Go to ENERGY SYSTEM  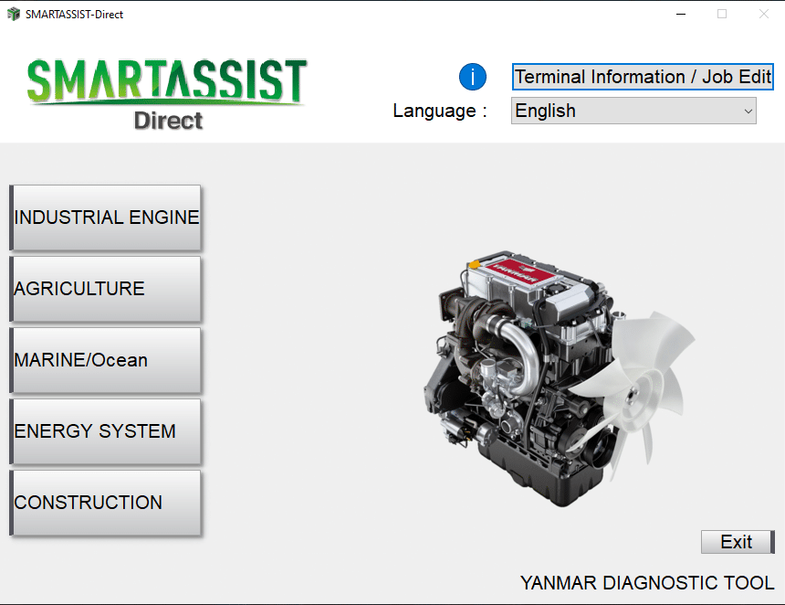tap(106, 431)
